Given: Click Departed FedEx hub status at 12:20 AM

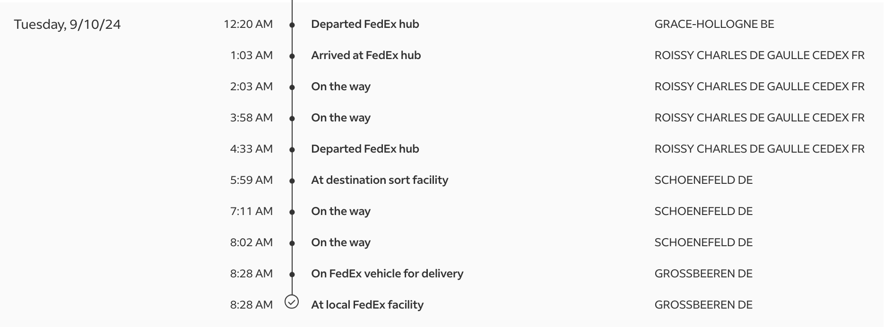Looking at the screenshot, I should click(x=365, y=24).
